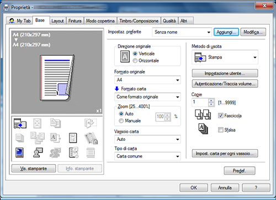The width and height of the screenshot is (276, 200).
Task: Click the user avatar icon on My Tab
Action: tap(12, 20)
